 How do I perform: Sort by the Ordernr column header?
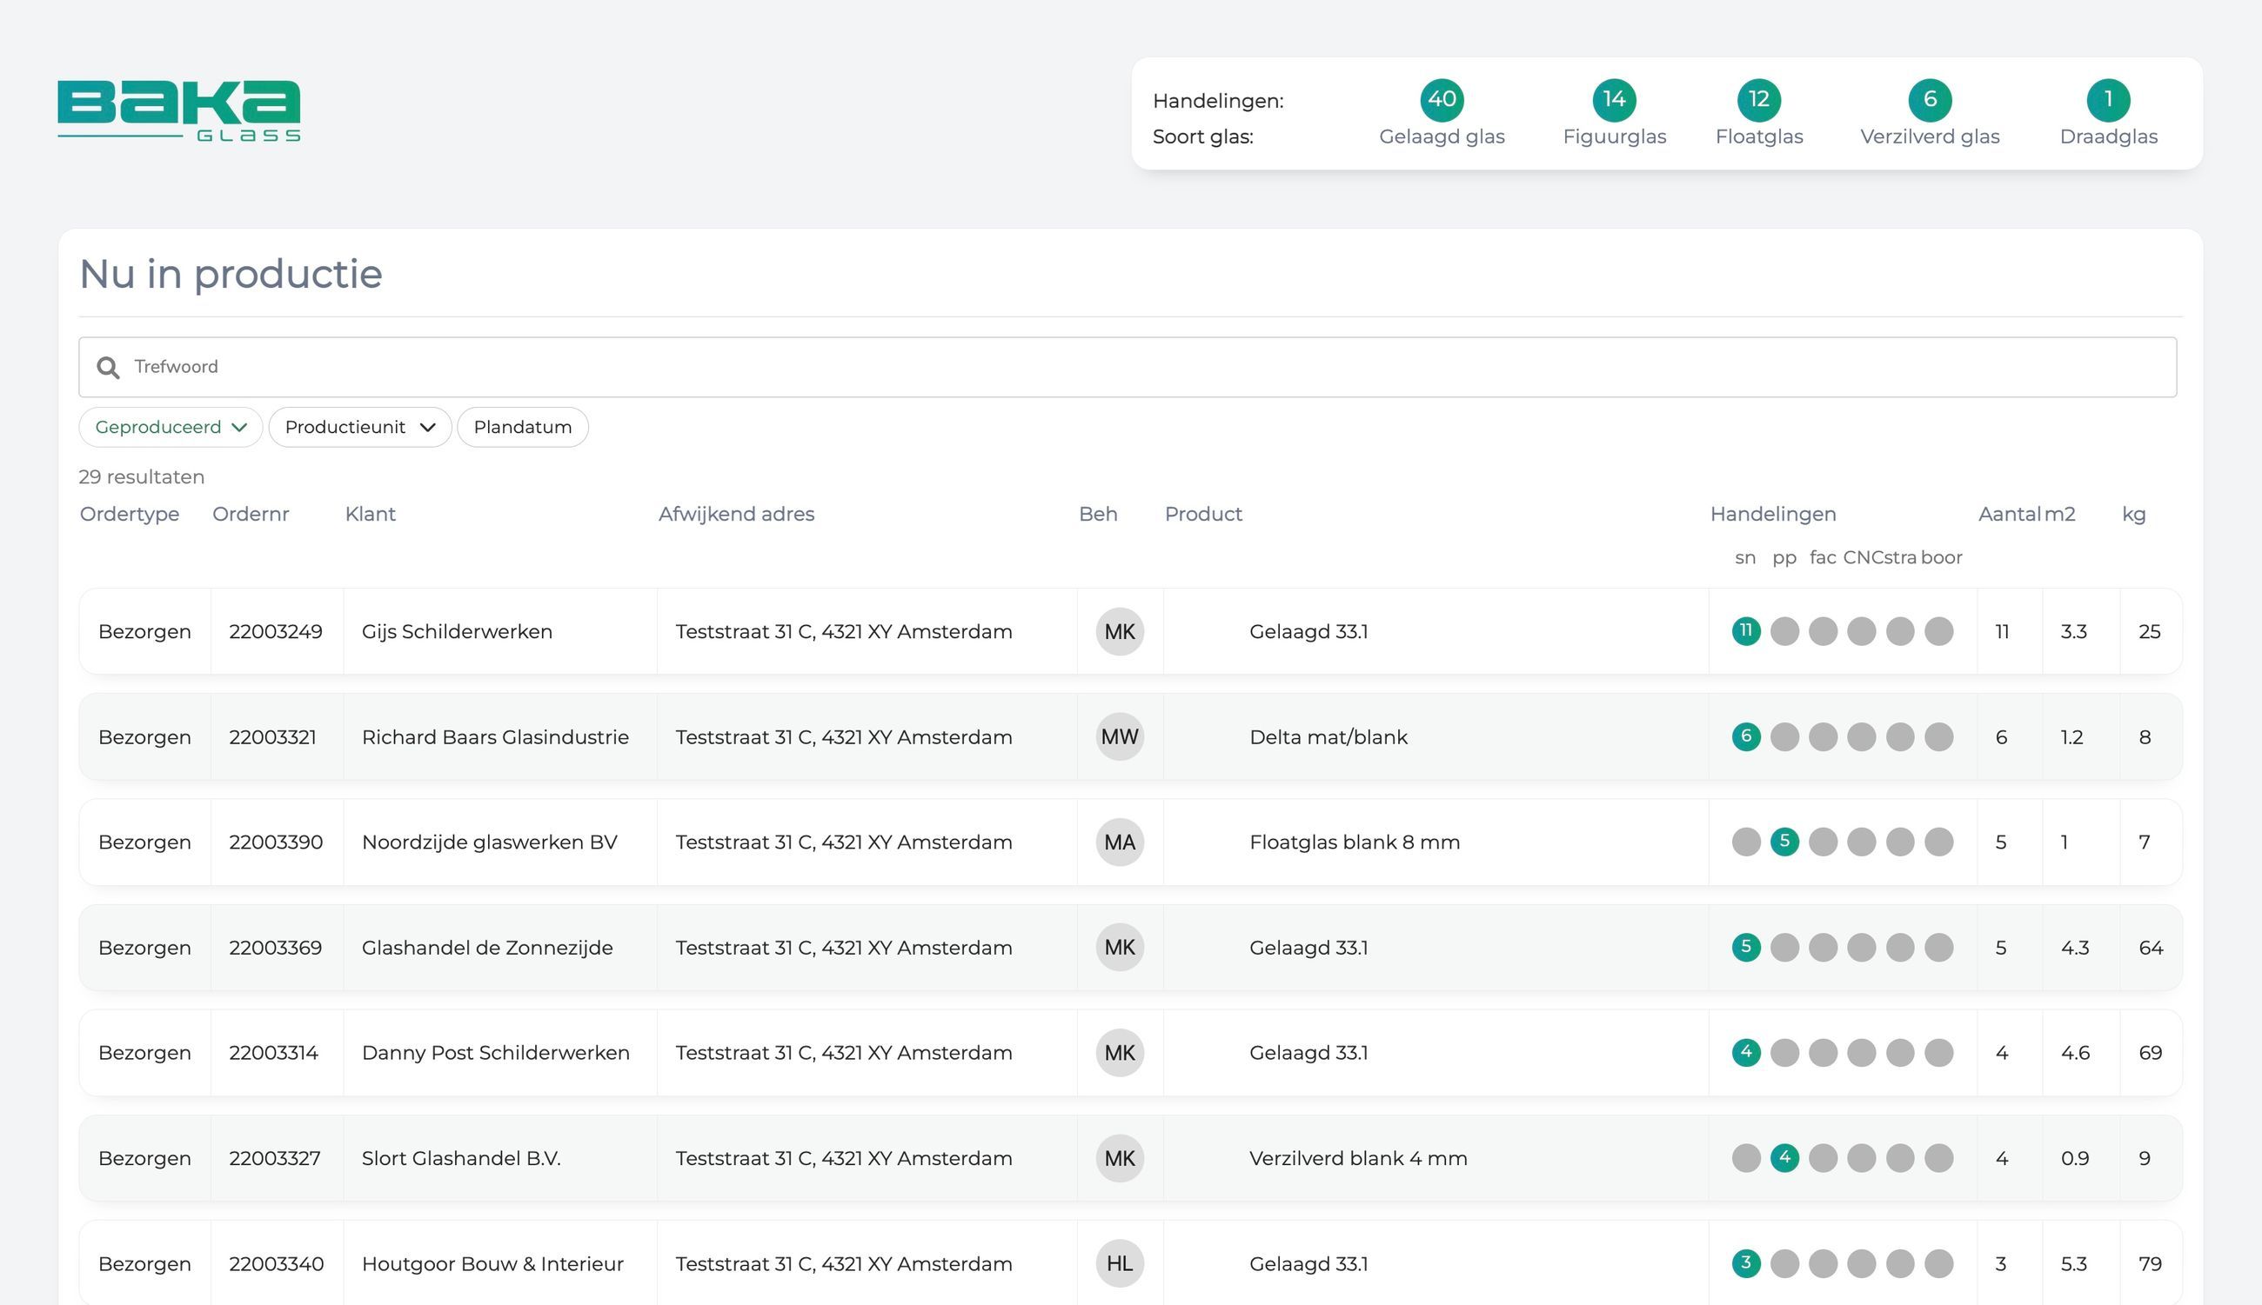pos(251,514)
